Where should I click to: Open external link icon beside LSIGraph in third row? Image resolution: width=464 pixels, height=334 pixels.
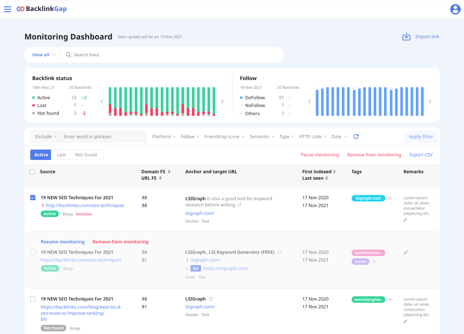(x=211, y=299)
